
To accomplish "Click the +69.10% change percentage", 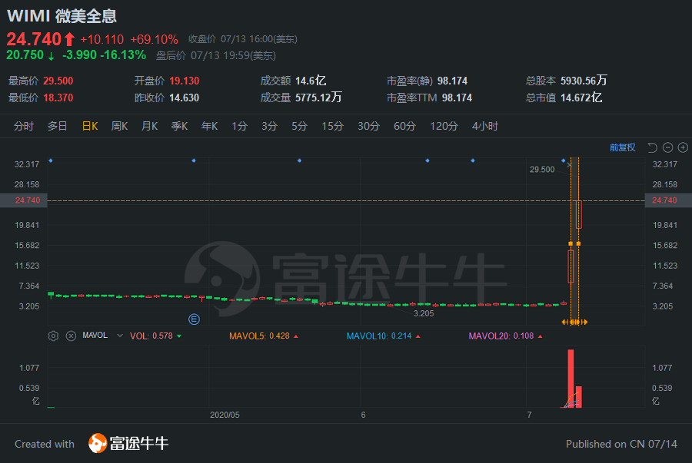I will point(154,40).
